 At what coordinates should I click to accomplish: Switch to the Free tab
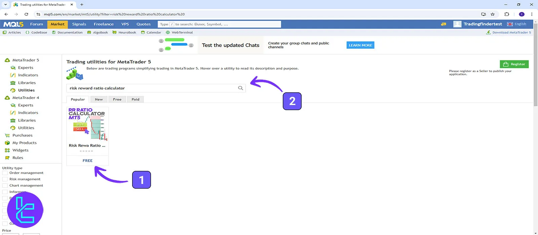point(117,99)
